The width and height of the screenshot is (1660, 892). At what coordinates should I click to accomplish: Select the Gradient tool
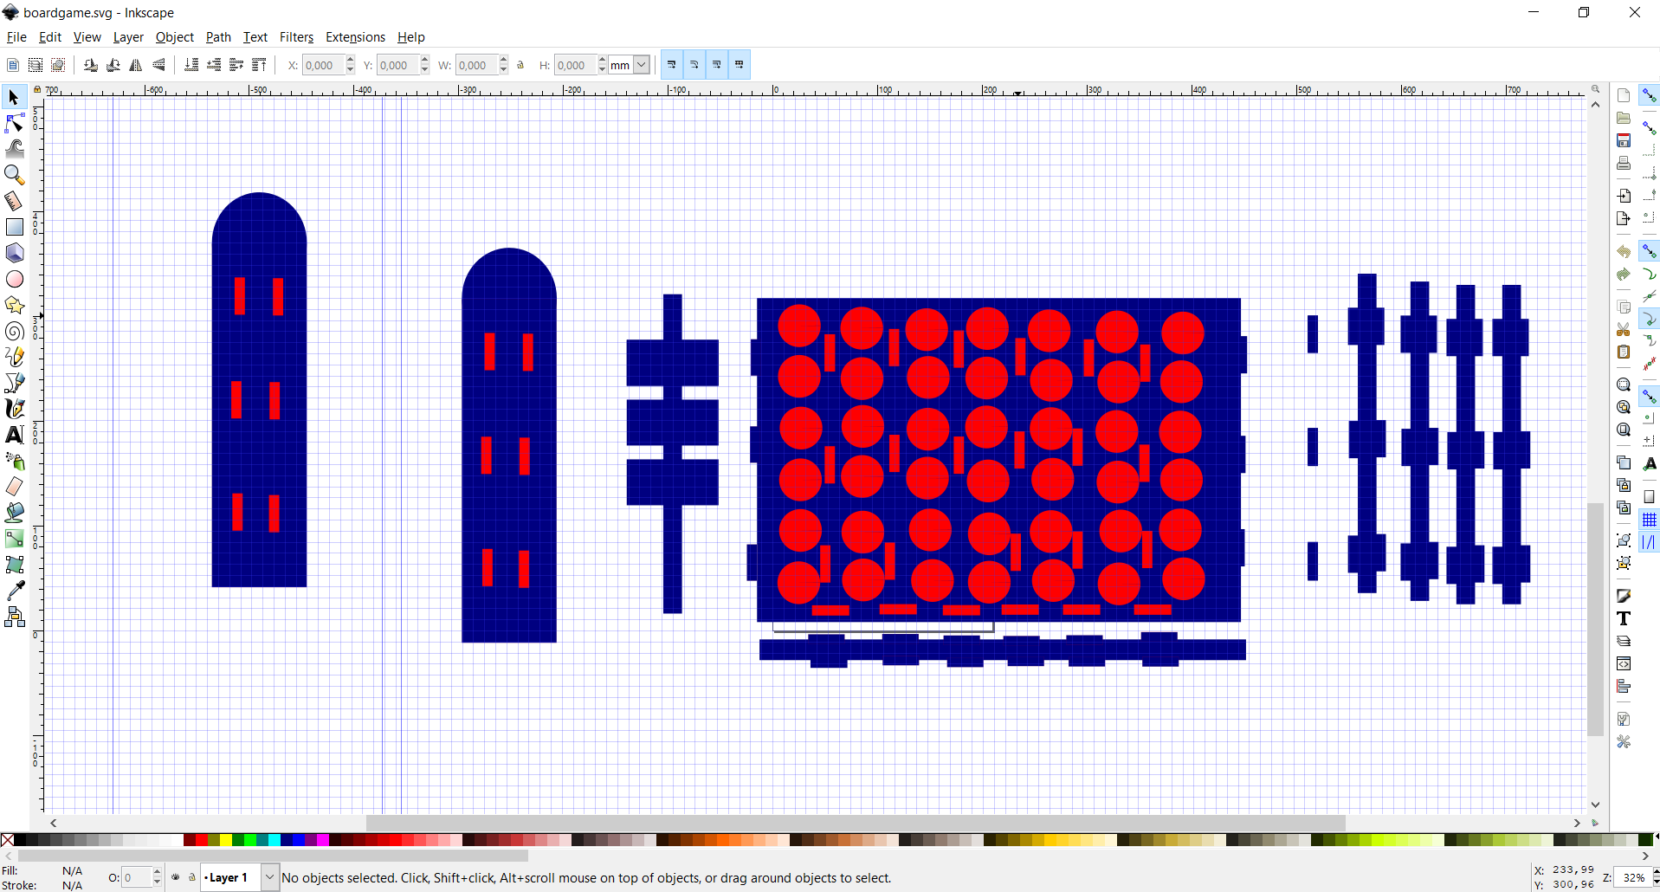(x=14, y=539)
